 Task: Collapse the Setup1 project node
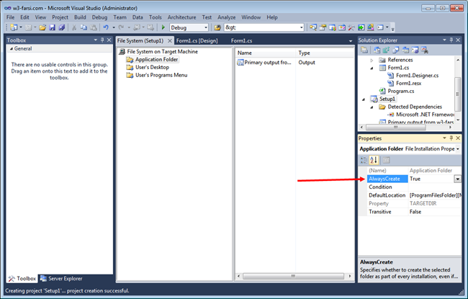click(364, 99)
